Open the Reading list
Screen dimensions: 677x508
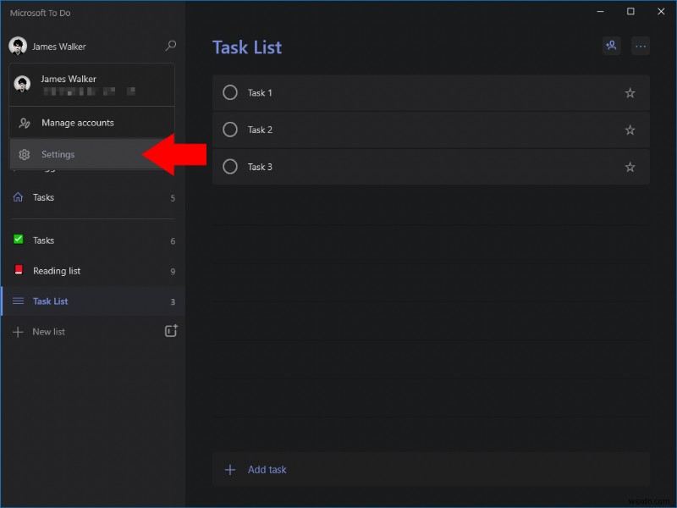[x=57, y=271]
